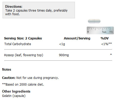Click the %DV column header
Screen dimensions: 117x99
(105, 38)
